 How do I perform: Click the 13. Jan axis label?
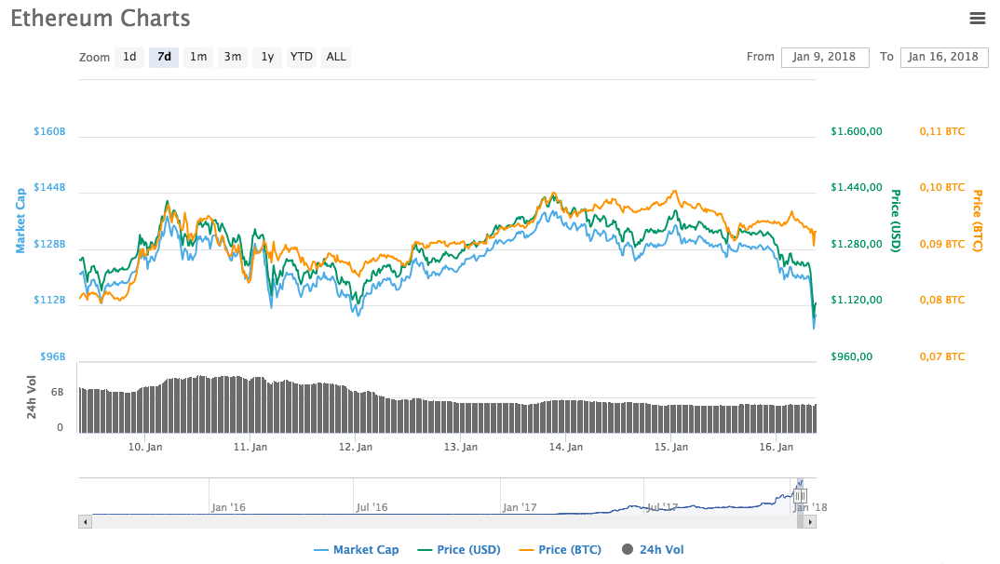pos(461,447)
